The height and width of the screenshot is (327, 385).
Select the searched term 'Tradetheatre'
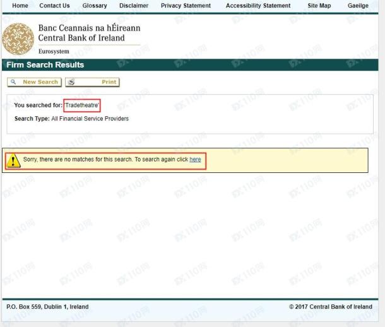[82, 105]
